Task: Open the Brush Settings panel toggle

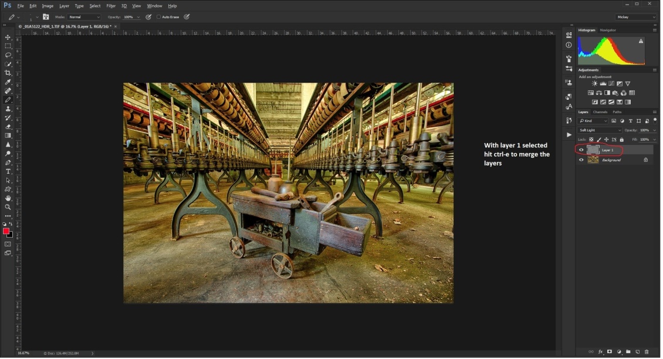Action: coord(46,17)
